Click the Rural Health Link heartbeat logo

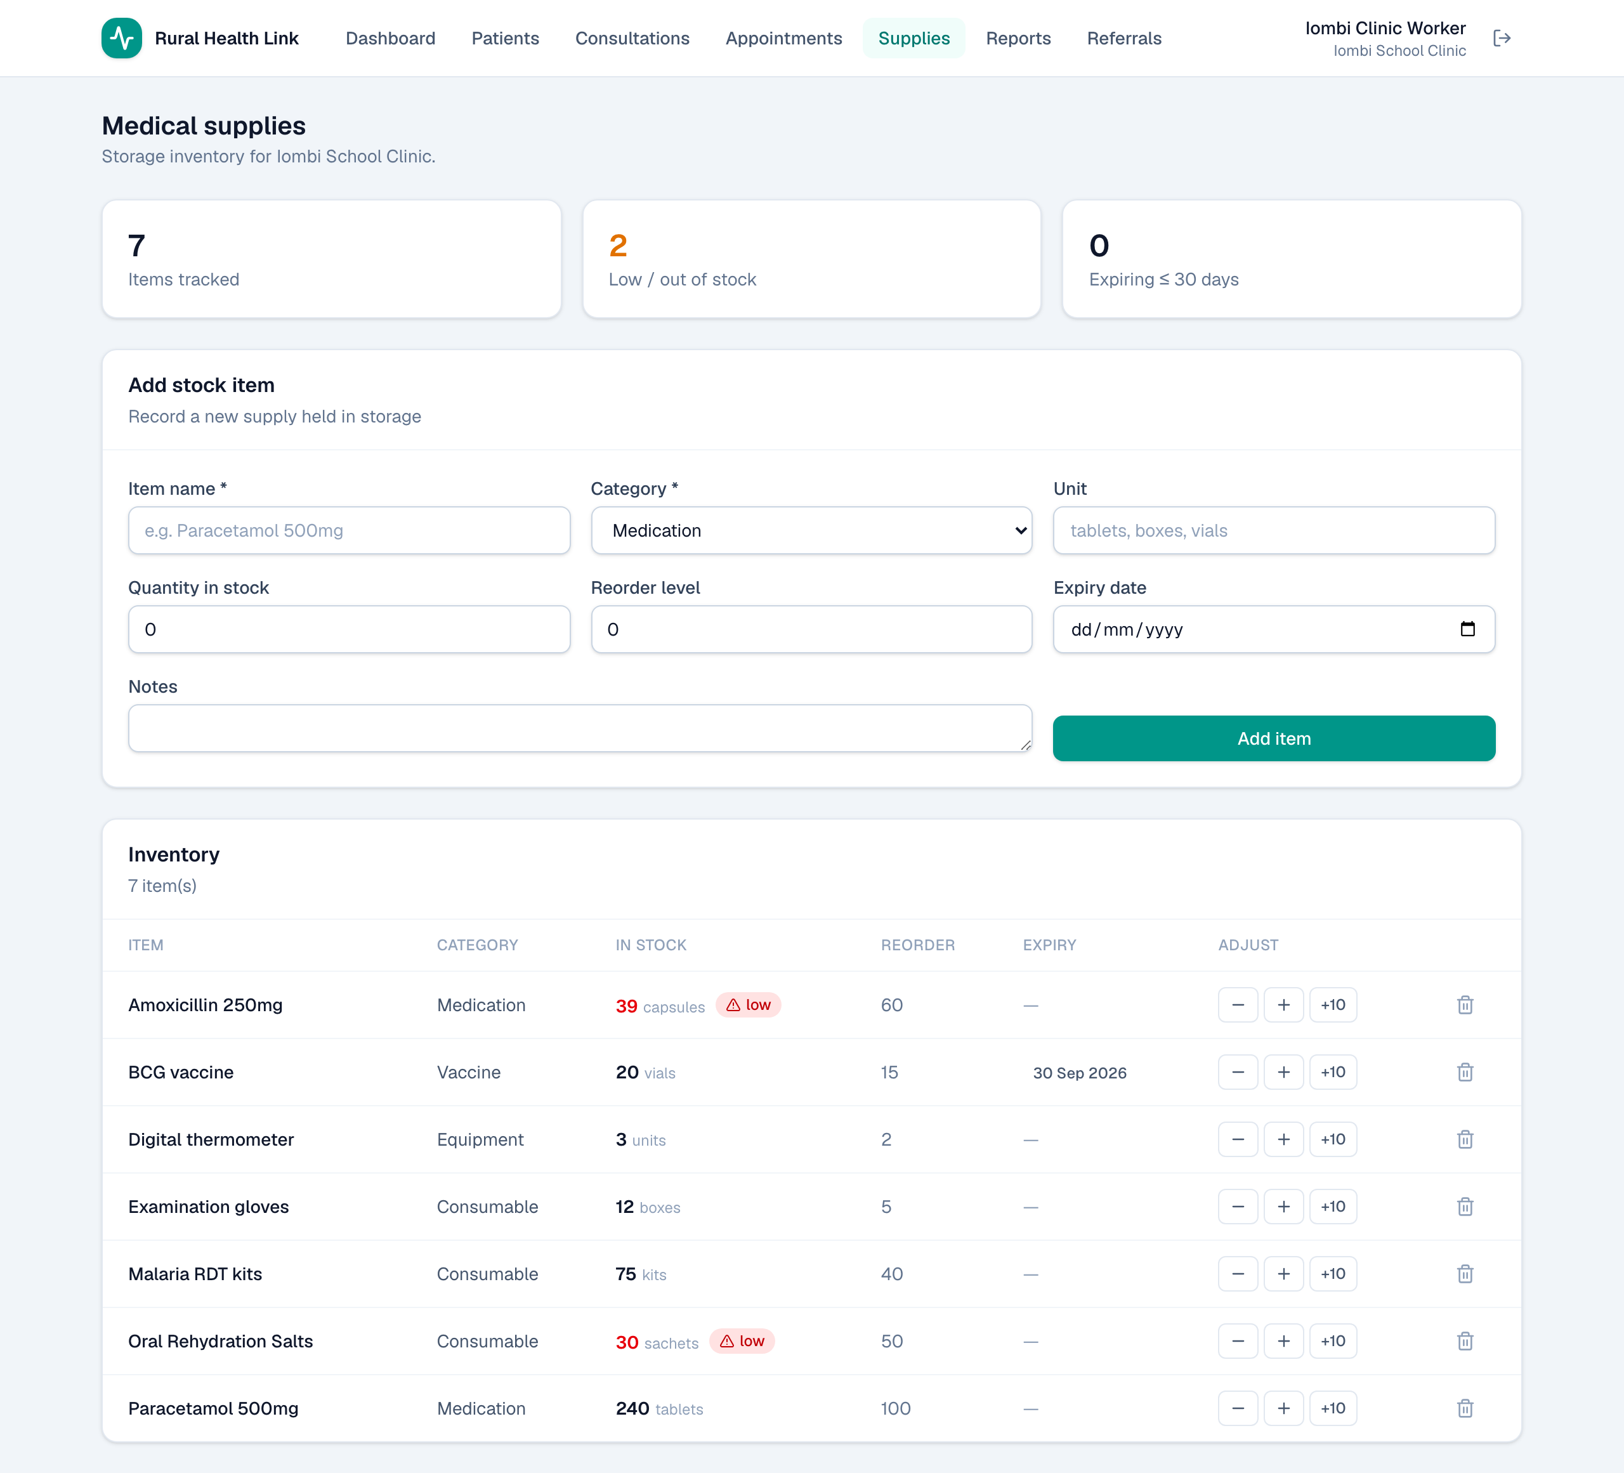point(122,38)
